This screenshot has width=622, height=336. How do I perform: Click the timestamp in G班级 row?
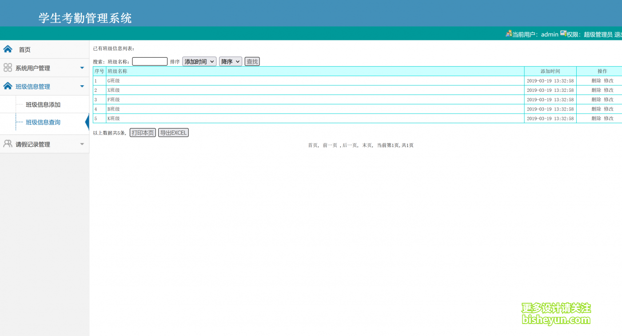pyautogui.click(x=550, y=81)
